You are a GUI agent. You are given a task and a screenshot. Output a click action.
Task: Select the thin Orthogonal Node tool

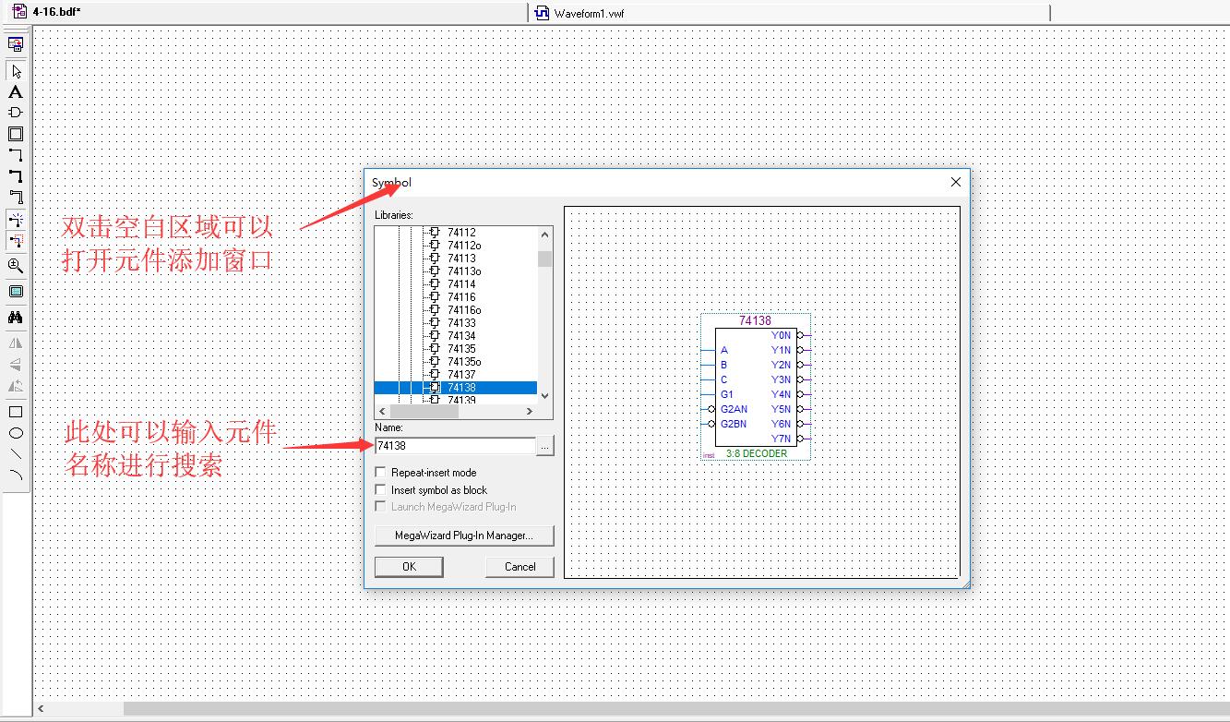16,155
